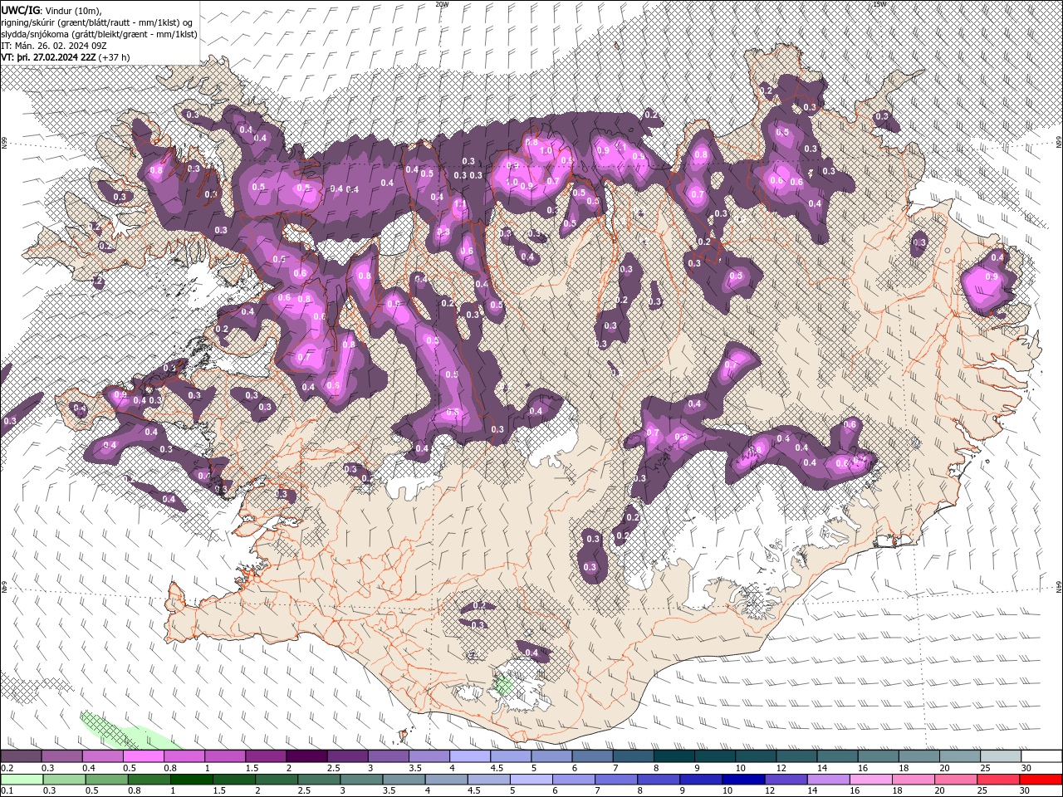Click the dark teal snow swatch labeled 8
Image resolution: width=1063 pixels, height=797 pixels.
tap(674, 756)
